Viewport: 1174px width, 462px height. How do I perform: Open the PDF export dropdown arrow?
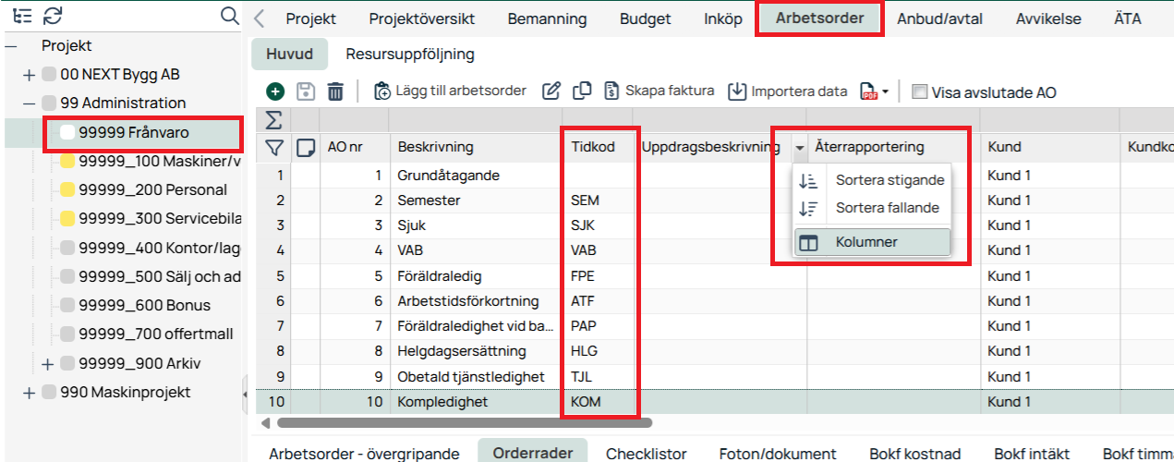point(886,91)
